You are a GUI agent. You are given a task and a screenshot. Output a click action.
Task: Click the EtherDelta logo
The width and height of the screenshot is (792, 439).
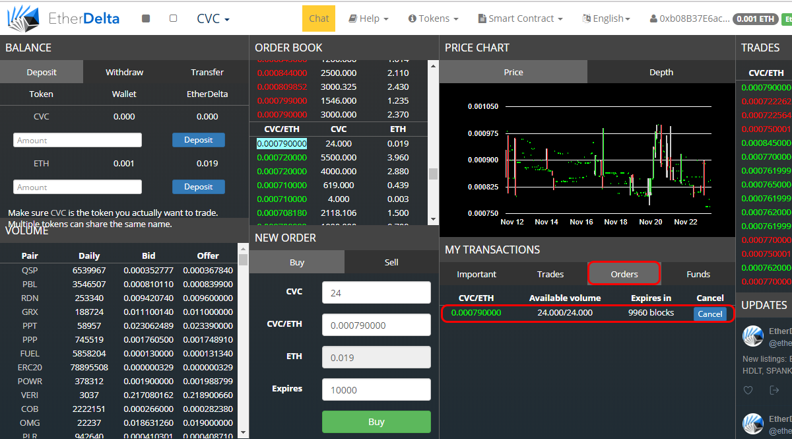tap(64, 18)
